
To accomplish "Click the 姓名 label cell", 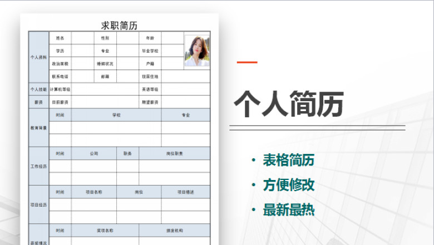I will coord(60,38).
